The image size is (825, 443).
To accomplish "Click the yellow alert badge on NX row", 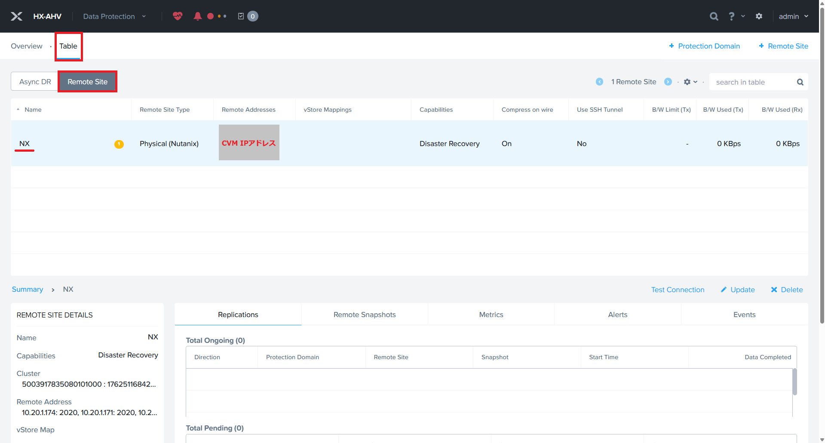I will pyautogui.click(x=119, y=144).
